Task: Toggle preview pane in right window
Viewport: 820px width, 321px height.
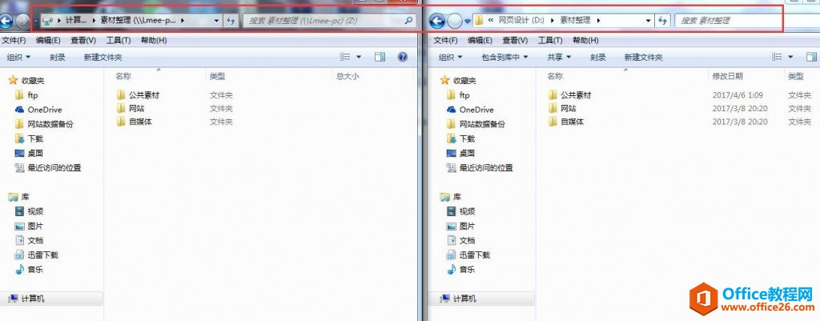Action: 812,57
